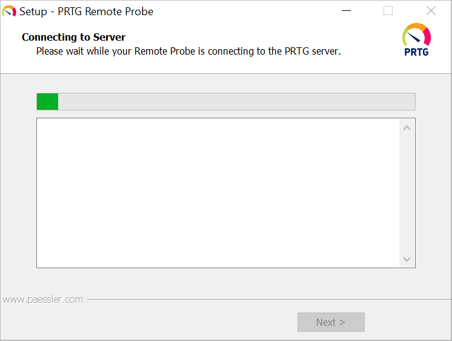Click the log box scroll down arrow
The image size is (452, 341).
tap(407, 259)
